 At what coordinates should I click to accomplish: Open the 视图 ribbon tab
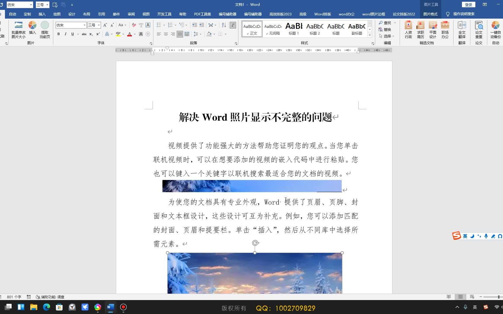tap(146, 14)
